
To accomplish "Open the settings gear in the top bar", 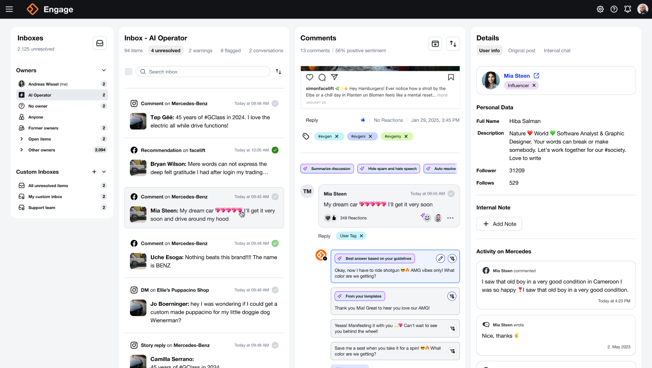I will tap(600, 9).
